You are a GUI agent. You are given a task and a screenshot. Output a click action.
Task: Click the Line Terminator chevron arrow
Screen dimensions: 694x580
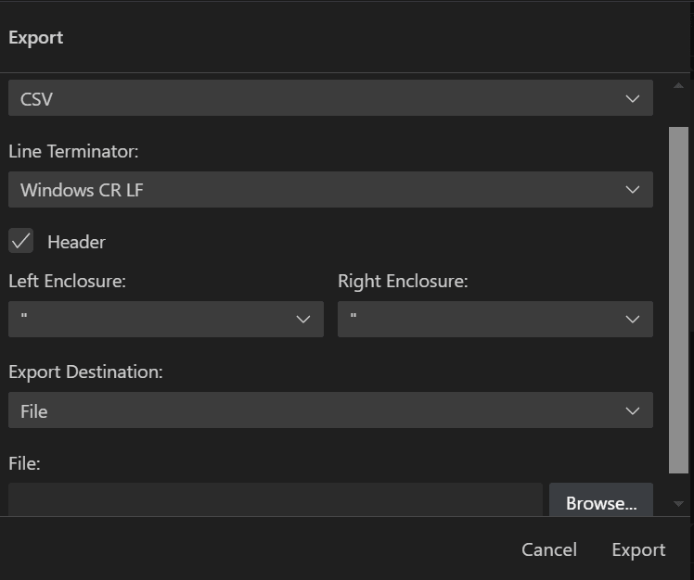[633, 190]
